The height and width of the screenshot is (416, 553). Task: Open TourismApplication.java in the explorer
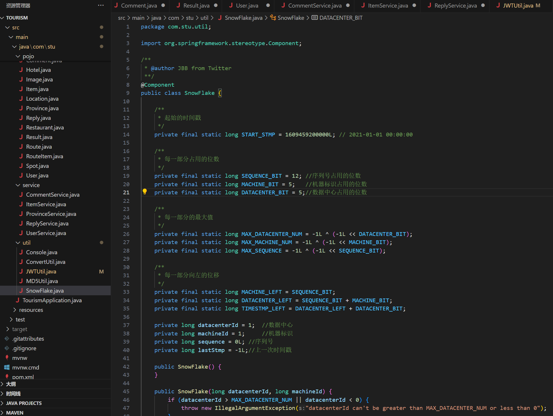pos(52,300)
